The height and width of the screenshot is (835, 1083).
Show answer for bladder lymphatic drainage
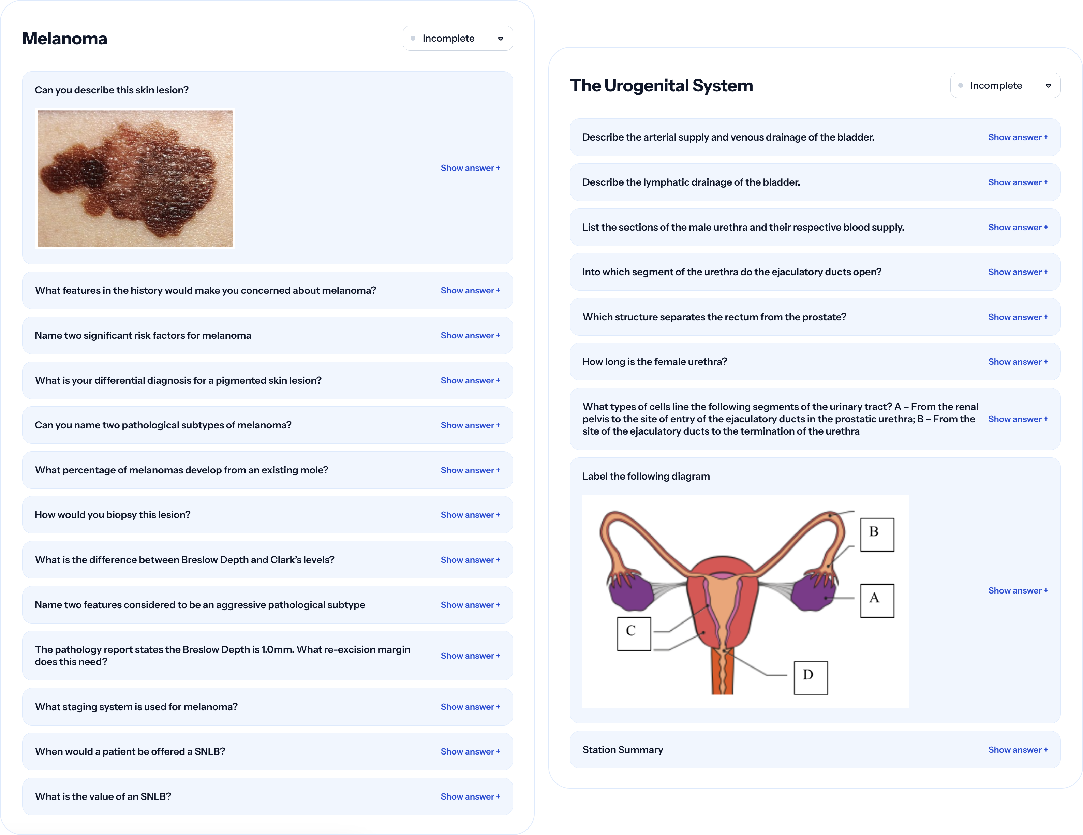pos(1018,182)
